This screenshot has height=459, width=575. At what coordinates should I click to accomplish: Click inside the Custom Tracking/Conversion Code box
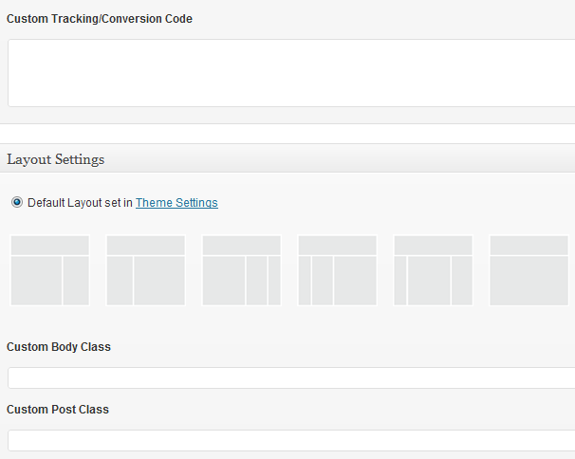pyautogui.click(x=285, y=73)
